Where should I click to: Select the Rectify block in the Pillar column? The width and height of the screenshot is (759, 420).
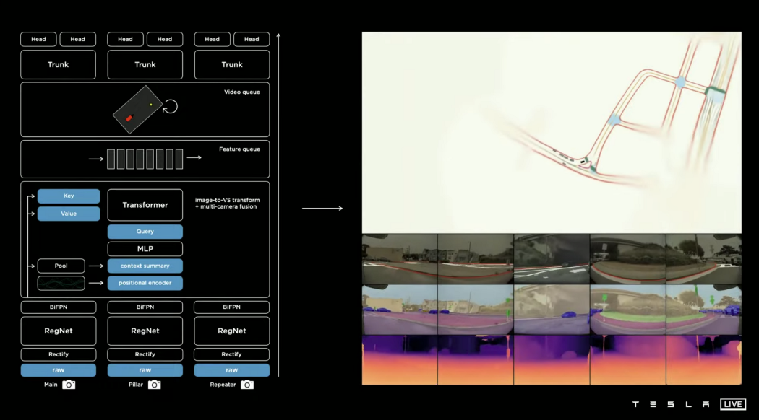point(145,354)
